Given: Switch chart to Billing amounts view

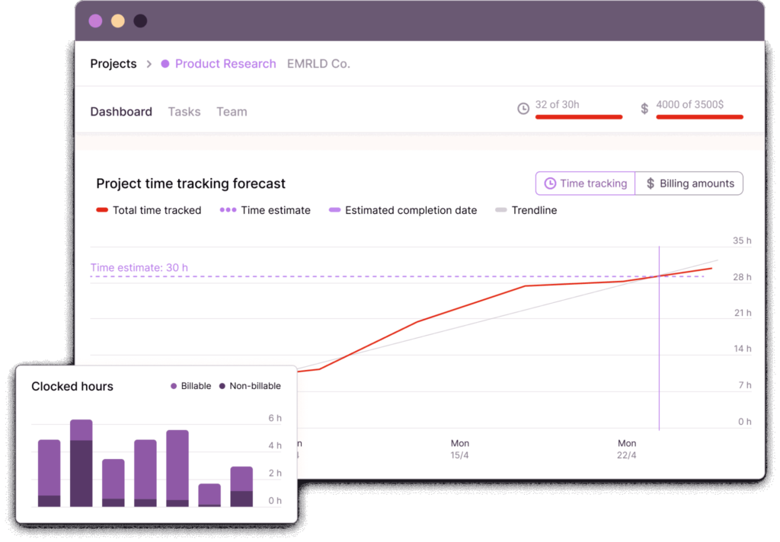Looking at the screenshot, I should (x=689, y=183).
